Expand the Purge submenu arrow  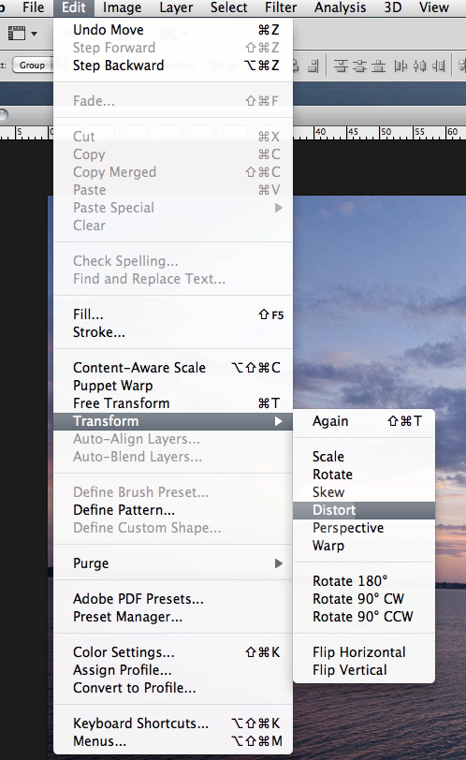(279, 563)
